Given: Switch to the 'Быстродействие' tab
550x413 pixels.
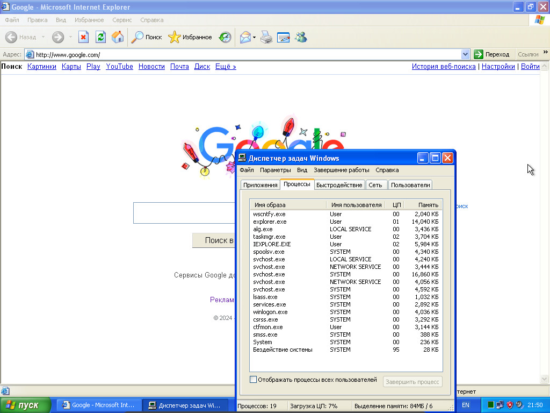Looking at the screenshot, I should [339, 185].
